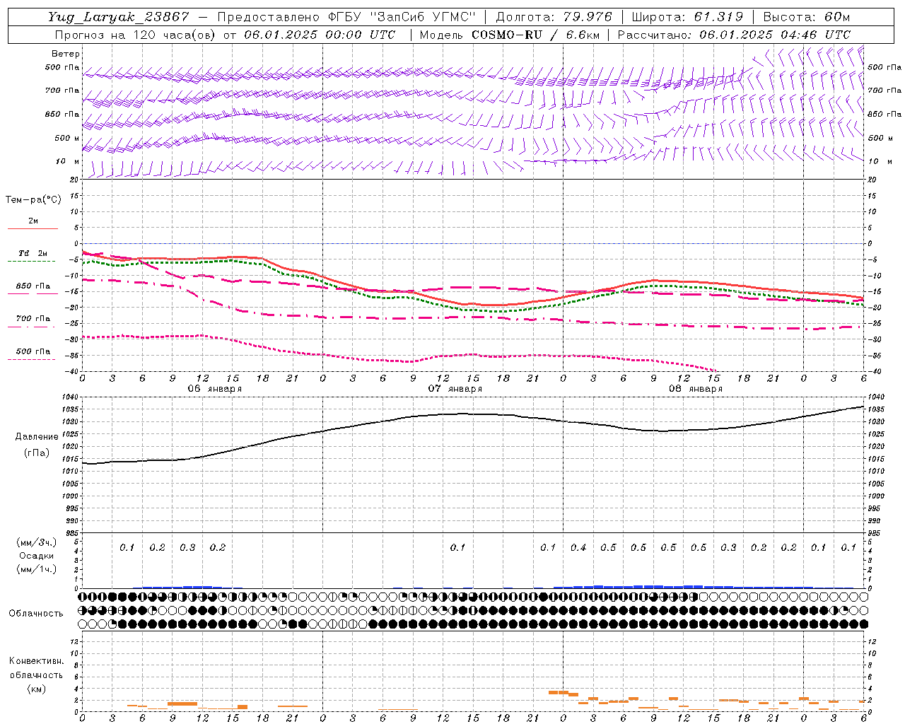Image resolution: width=905 pixels, height=724 pixels.
Task: Click the Конвективн. convective cloud label
Action: coord(36,661)
